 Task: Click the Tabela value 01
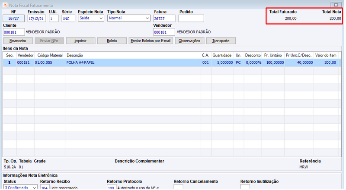point(21,167)
